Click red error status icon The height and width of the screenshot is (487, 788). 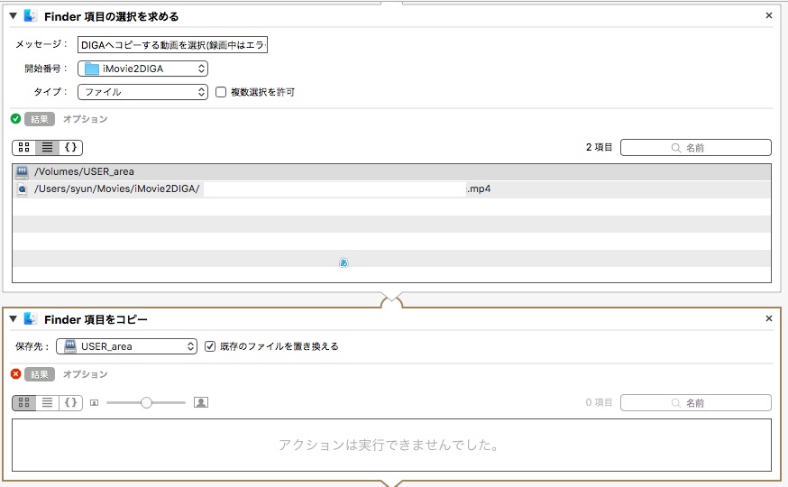tap(15, 374)
